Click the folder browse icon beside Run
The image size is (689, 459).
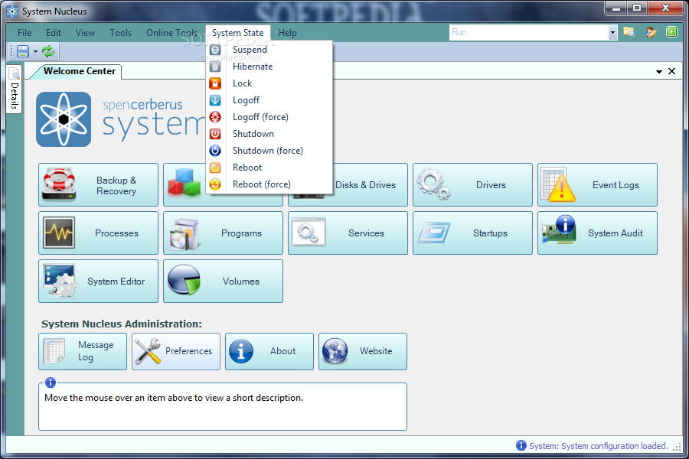629,32
